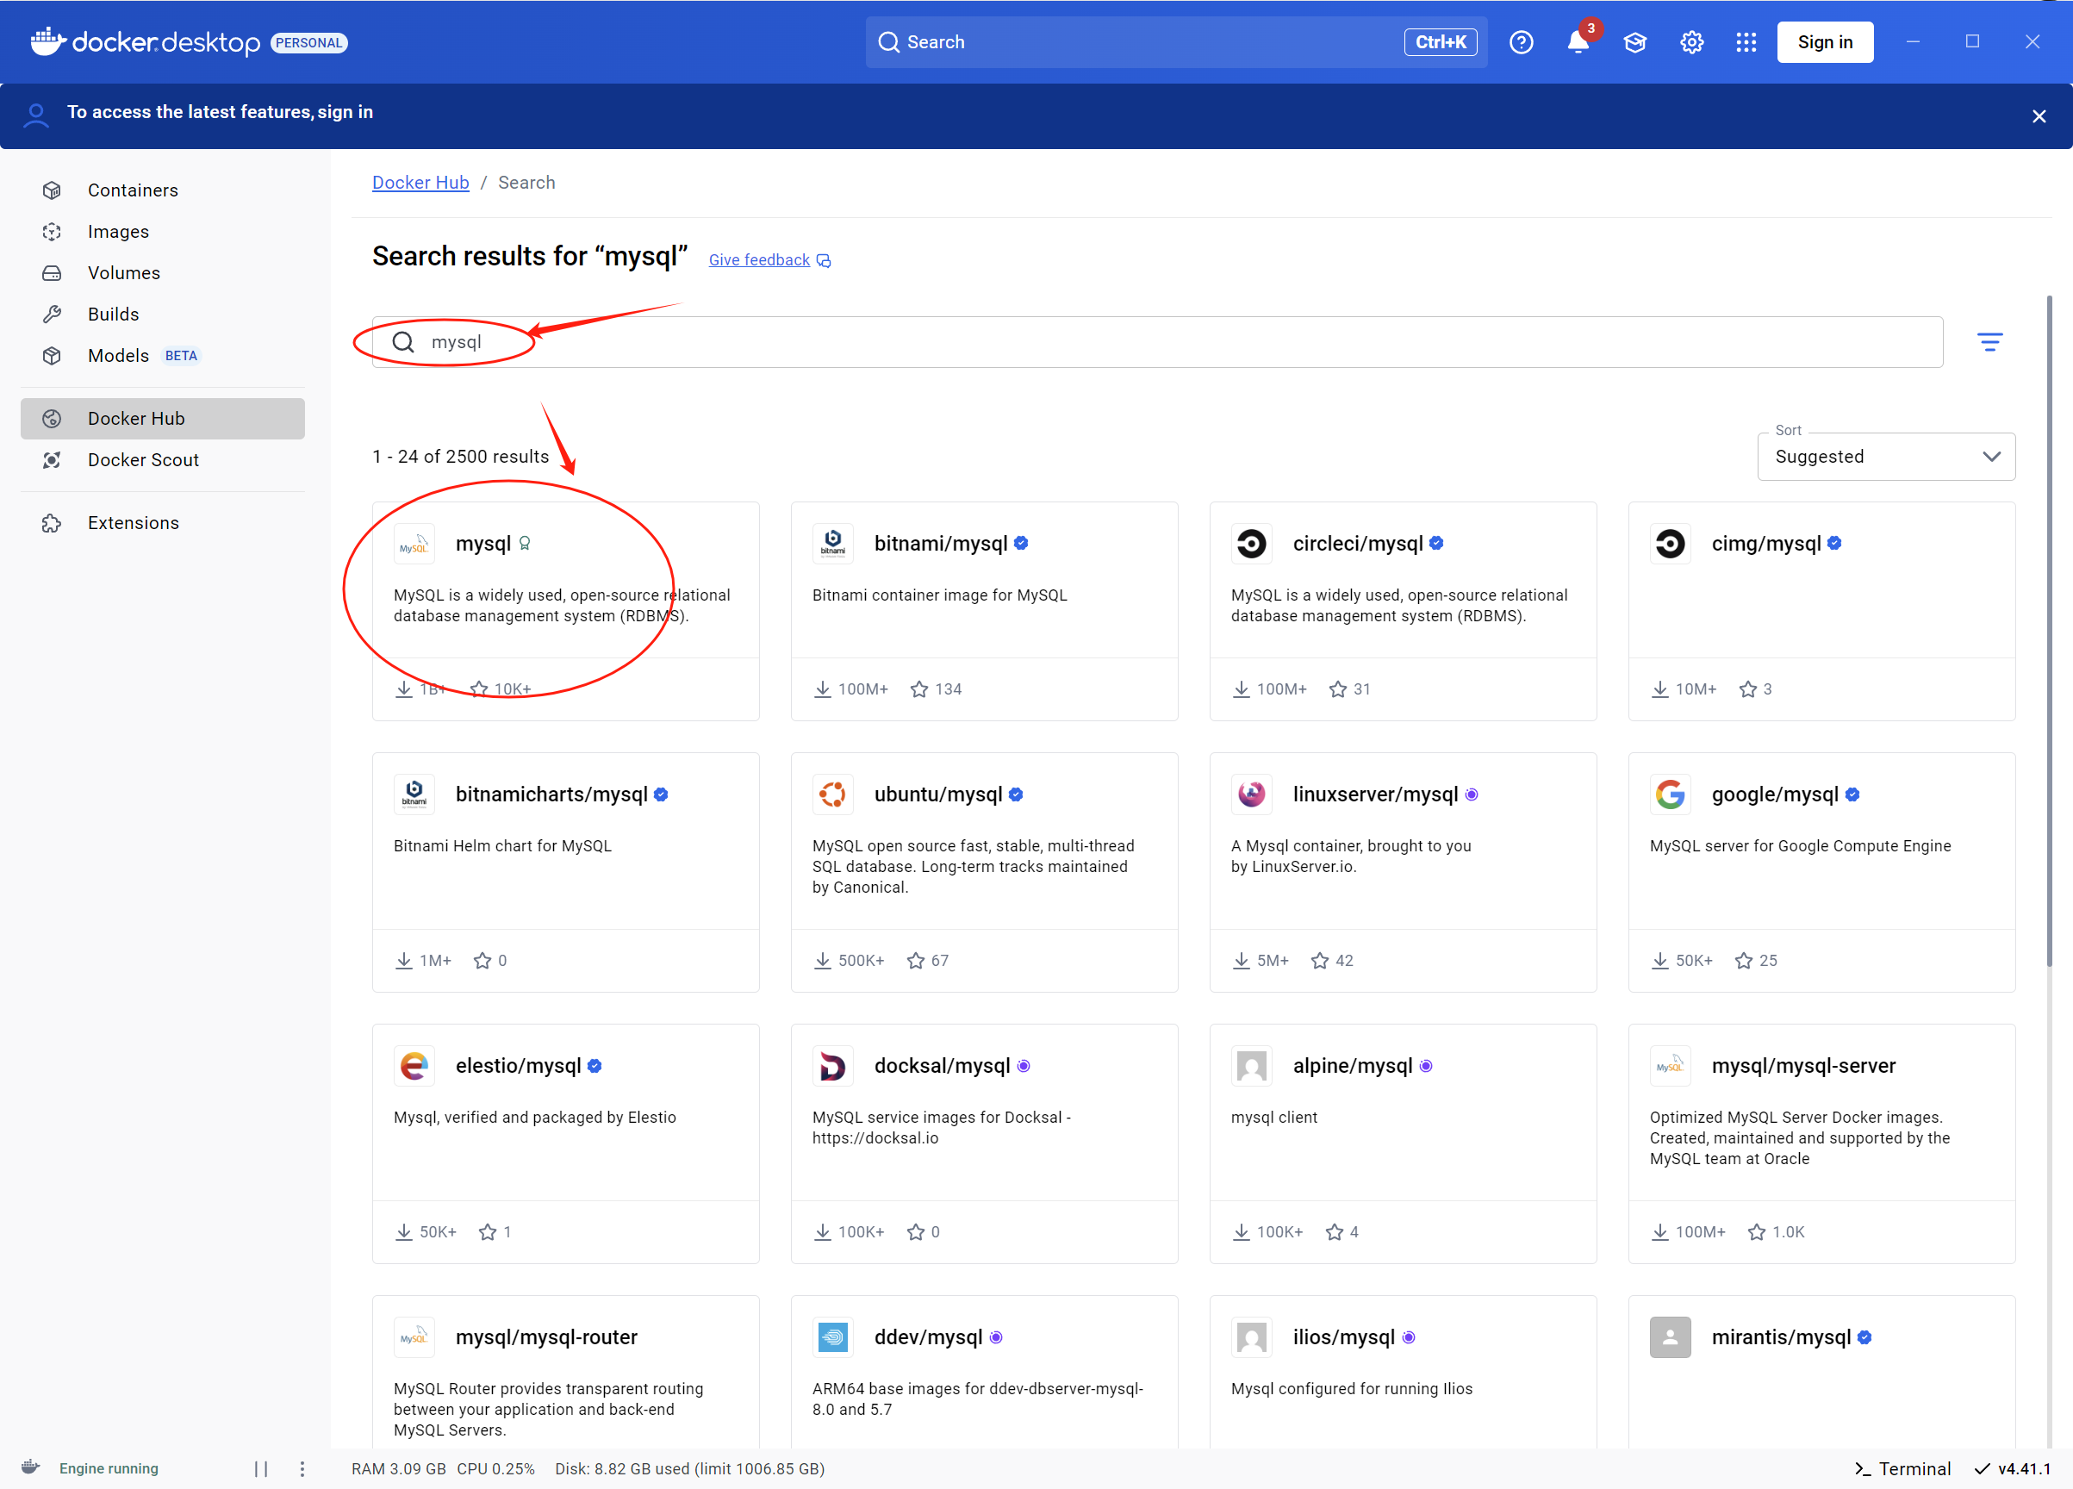Open settings gear icon
This screenshot has height=1489, width=2073.
point(1691,42)
